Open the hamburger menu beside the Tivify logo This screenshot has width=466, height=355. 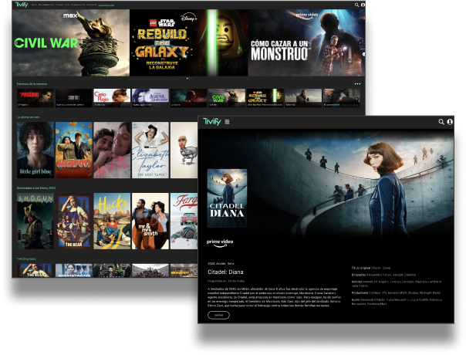[x=227, y=122]
